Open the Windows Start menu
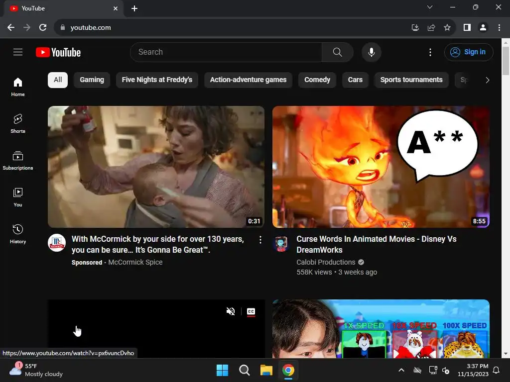The height and width of the screenshot is (382, 510). [x=223, y=370]
